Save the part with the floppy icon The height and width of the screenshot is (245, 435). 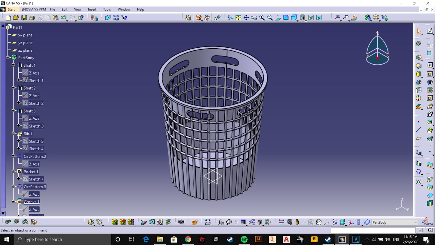[x=24, y=18]
